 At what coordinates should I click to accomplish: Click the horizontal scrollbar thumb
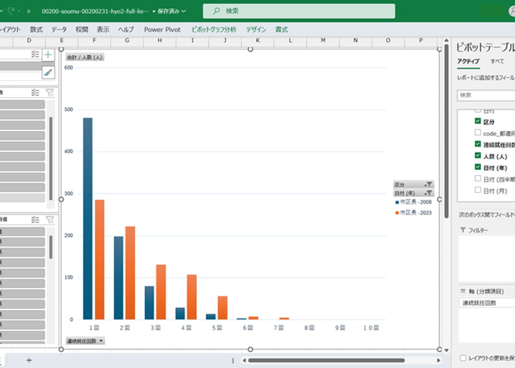(x=327, y=360)
